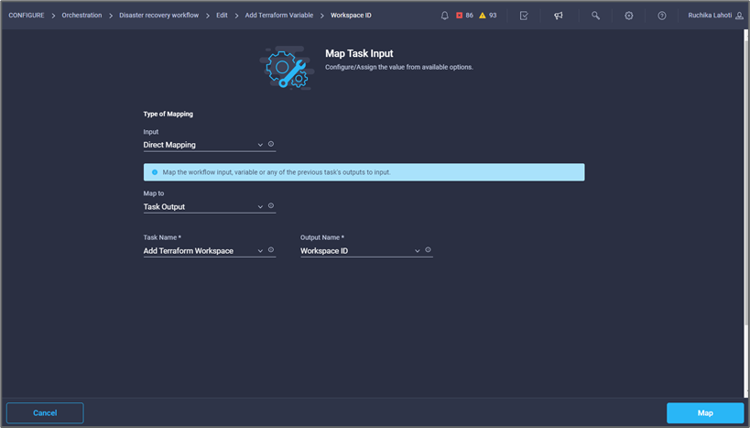Viewport: 750px width, 428px height.
Task: Click the yellow warning alarms count 93
Action: point(488,16)
